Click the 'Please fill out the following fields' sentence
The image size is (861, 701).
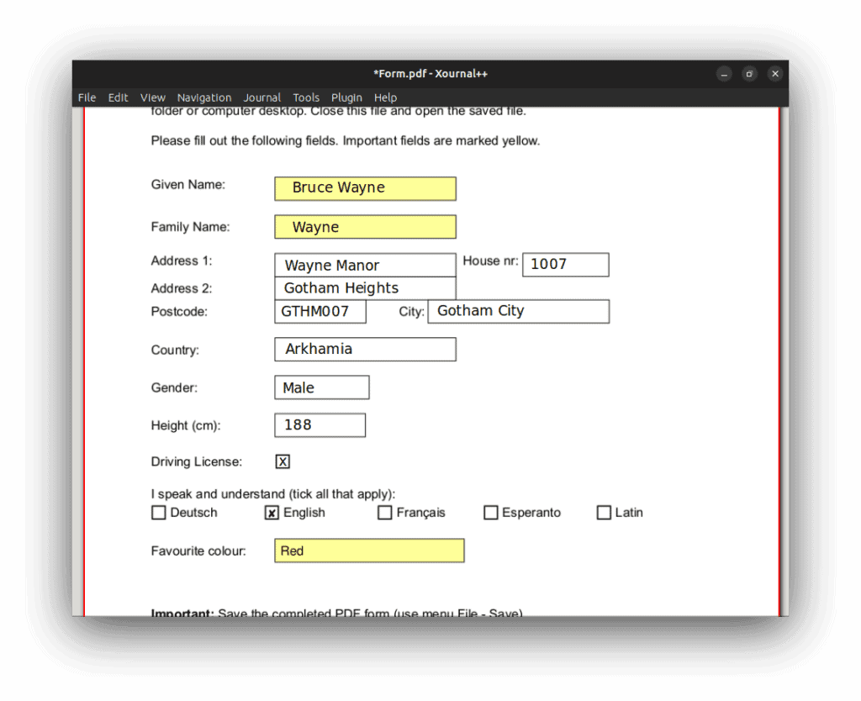(x=346, y=141)
